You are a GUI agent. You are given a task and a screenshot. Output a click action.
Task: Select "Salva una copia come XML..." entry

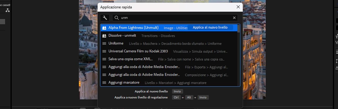(169, 59)
